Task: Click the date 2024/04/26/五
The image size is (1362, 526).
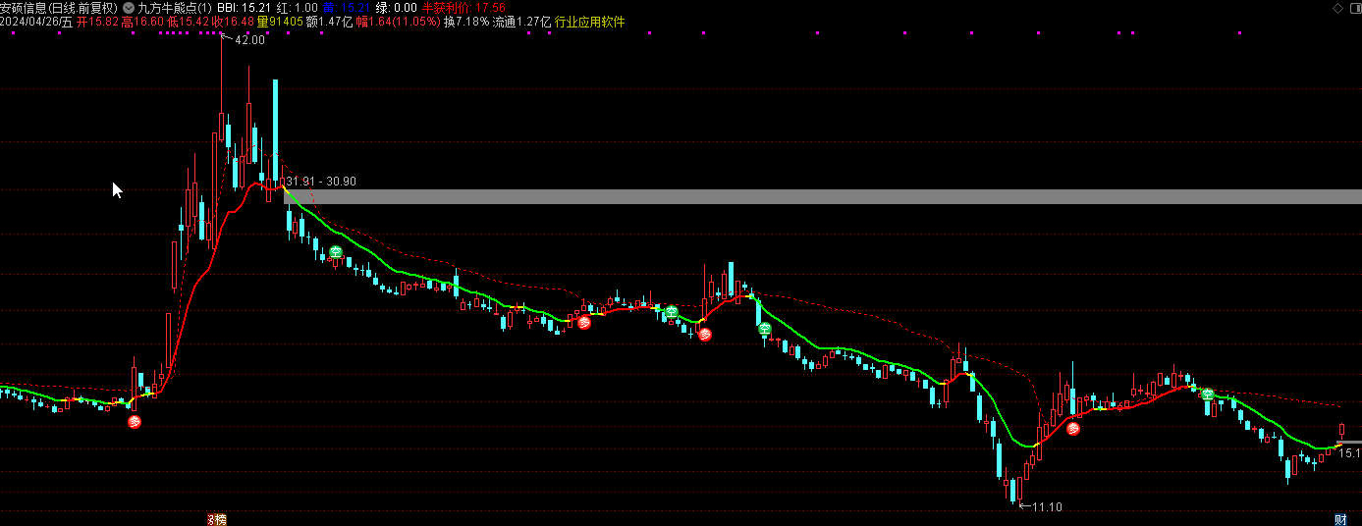Action: pos(36,22)
